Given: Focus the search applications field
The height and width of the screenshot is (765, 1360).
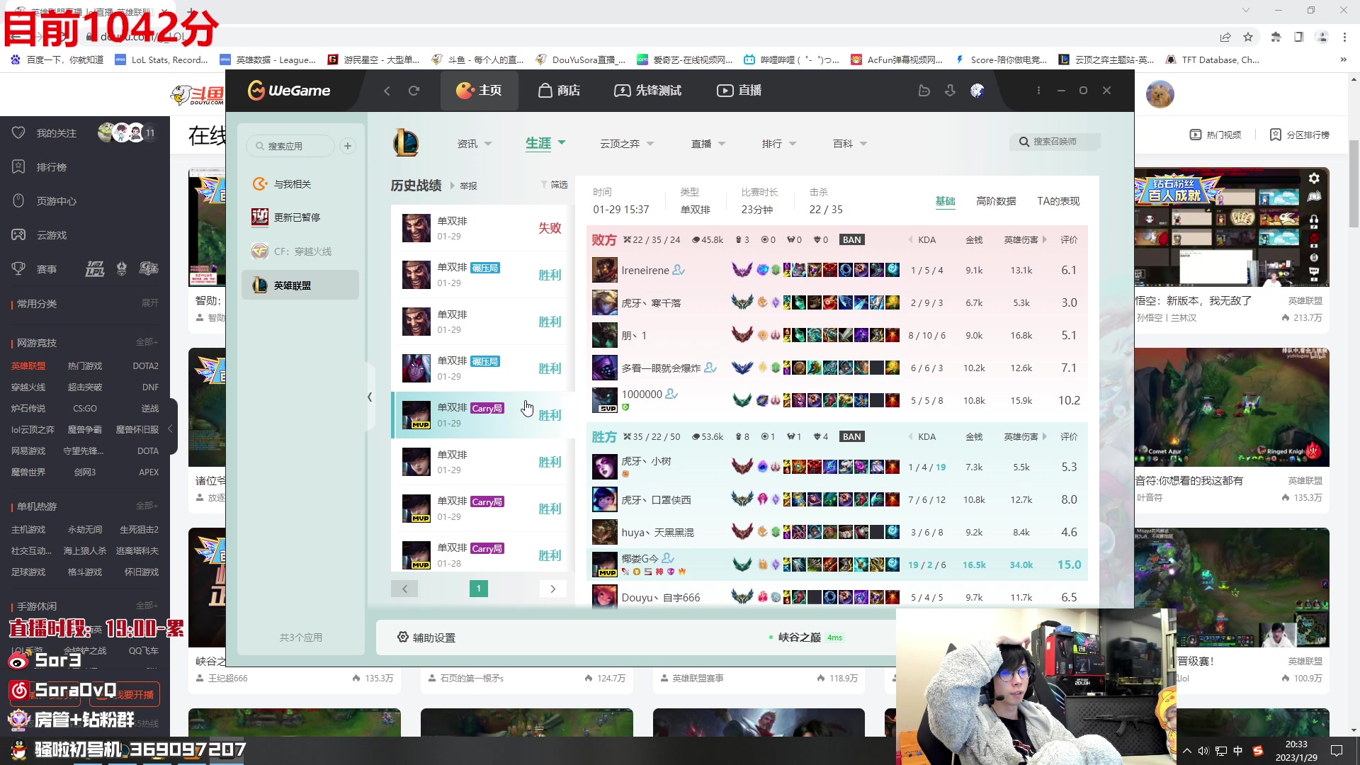Looking at the screenshot, I should tap(290, 146).
